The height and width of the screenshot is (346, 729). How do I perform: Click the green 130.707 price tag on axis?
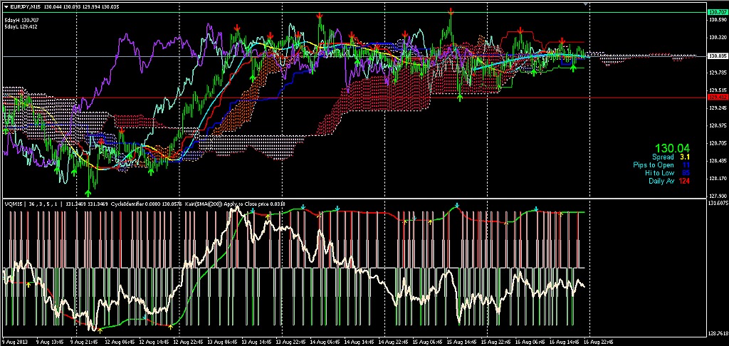717,13
